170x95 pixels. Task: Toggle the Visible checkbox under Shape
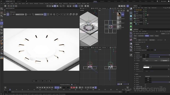[145, 85]
